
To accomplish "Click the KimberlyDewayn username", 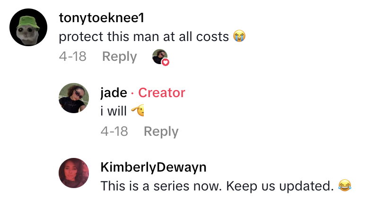I will pos(153,167).
